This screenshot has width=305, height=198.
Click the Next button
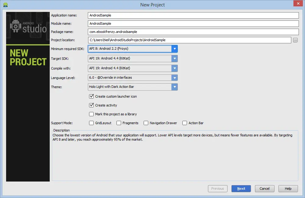tap(241, 189)
